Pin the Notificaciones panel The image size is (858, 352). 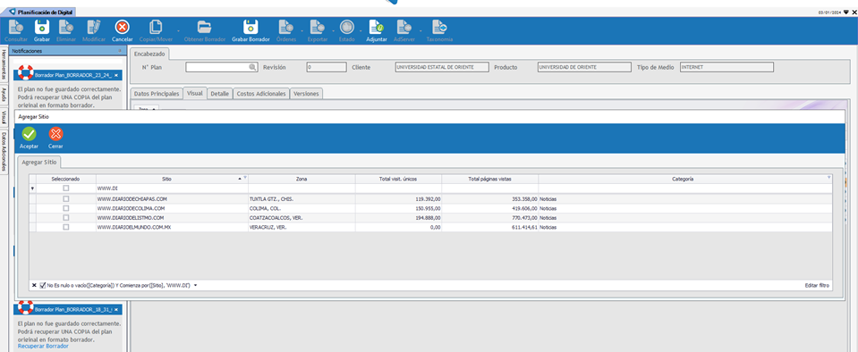point(120,51)
